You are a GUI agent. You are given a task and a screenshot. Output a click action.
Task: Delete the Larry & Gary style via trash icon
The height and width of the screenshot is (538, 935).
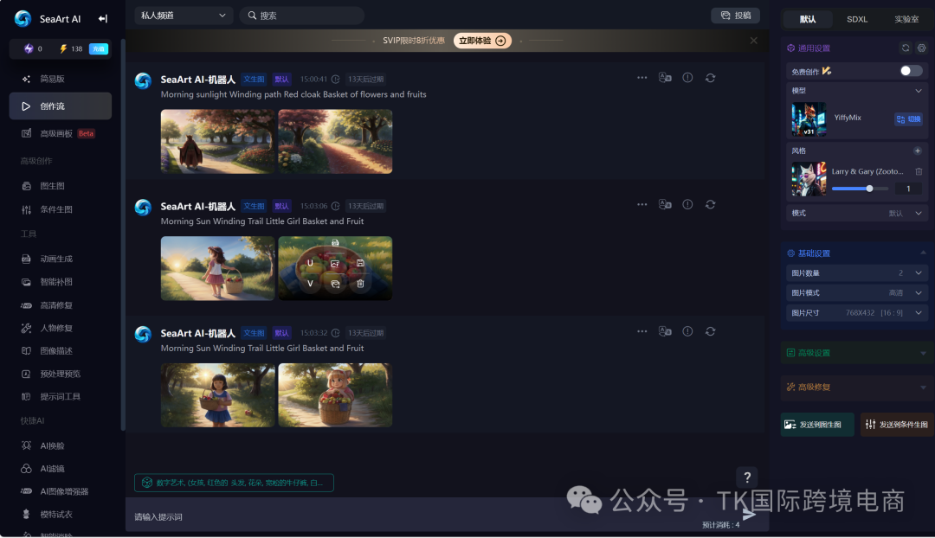[x=919, y=171]
